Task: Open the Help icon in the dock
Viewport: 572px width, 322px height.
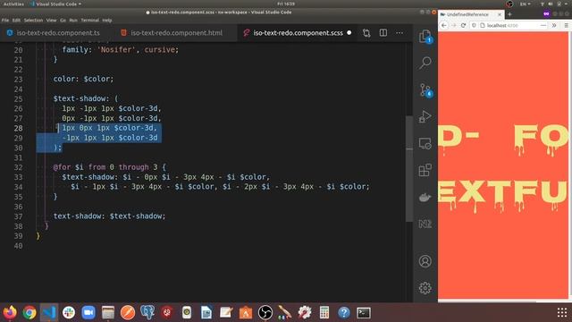Action: coord(344,312)
